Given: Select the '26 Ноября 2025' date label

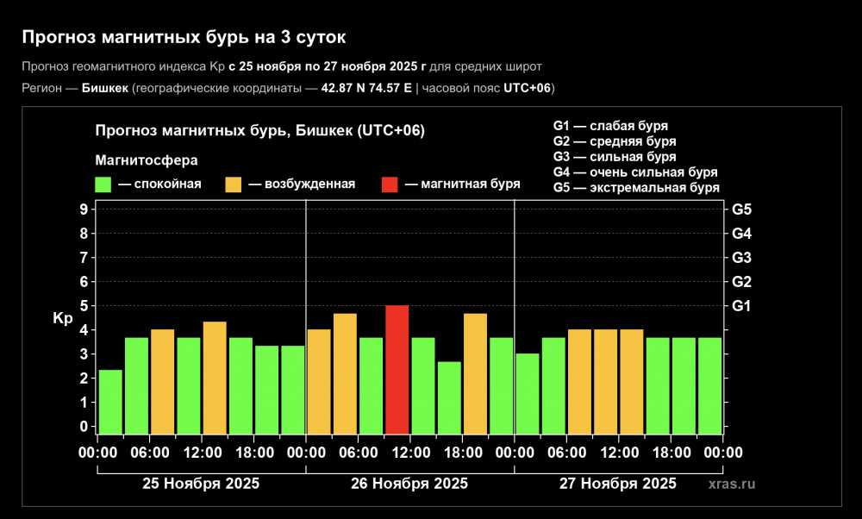Looking at the screenshot, I should 409,484.
